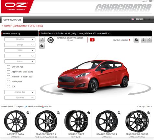
Task: Expand the Colour dropdown
Action: [x=20, y=61]
